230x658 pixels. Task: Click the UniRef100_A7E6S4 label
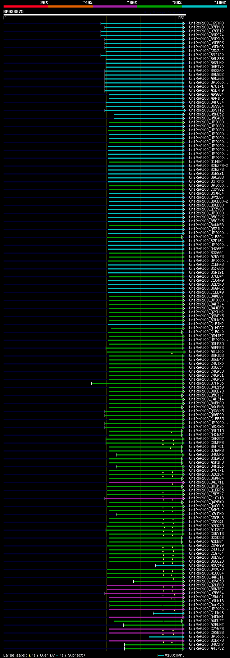pyautogui.click(x=206, y=593)
